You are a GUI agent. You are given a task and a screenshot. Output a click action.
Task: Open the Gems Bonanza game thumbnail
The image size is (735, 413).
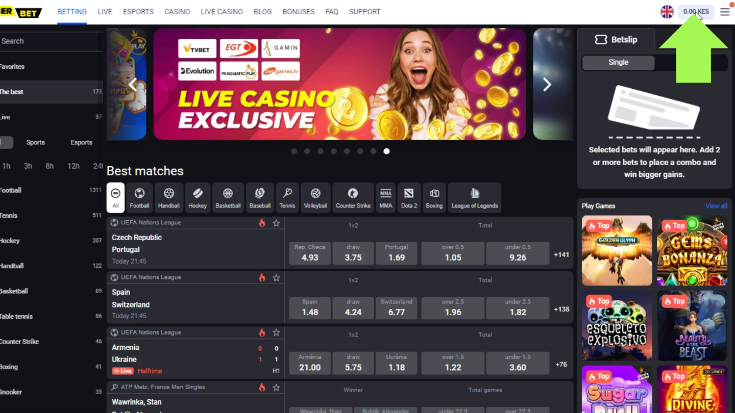(x=692, y=250)
